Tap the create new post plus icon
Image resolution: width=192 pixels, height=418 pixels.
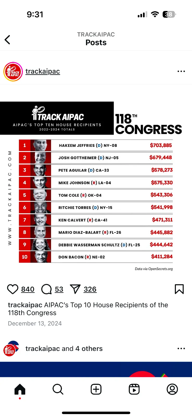point(96,389)
